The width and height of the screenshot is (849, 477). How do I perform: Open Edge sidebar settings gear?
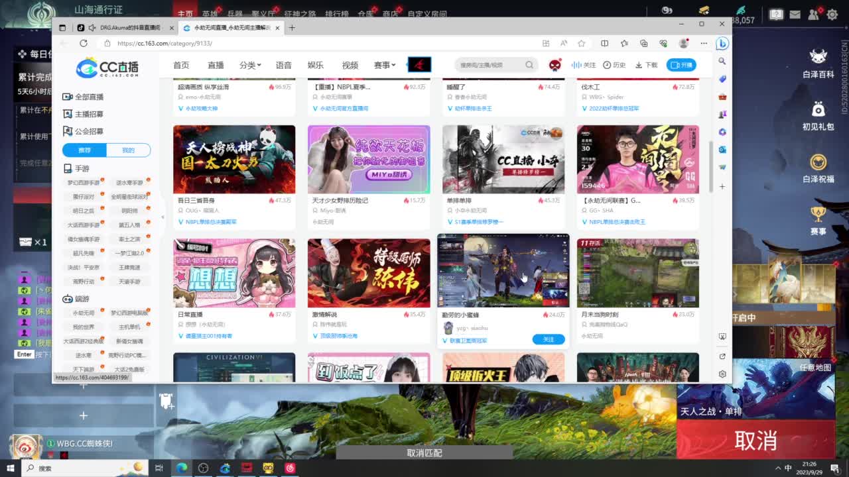(x=722, y=374)
